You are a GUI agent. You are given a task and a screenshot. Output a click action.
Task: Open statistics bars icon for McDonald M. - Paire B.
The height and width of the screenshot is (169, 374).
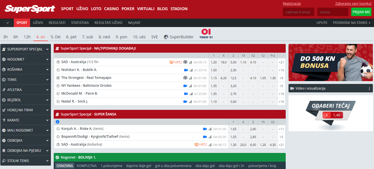pyautogui.click(x=191, y=94)
